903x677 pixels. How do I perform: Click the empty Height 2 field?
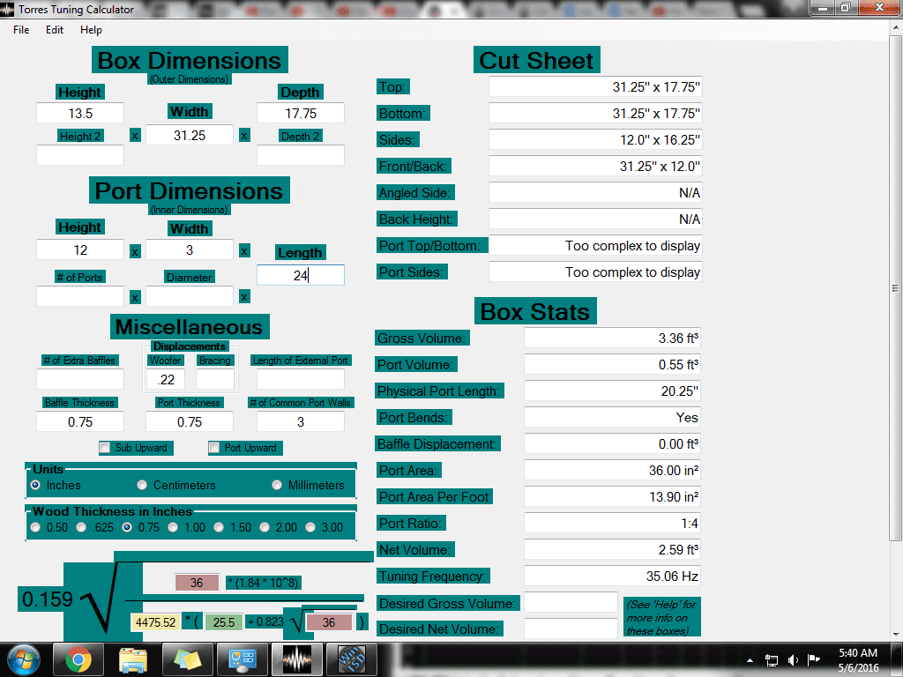pos(80,155)
